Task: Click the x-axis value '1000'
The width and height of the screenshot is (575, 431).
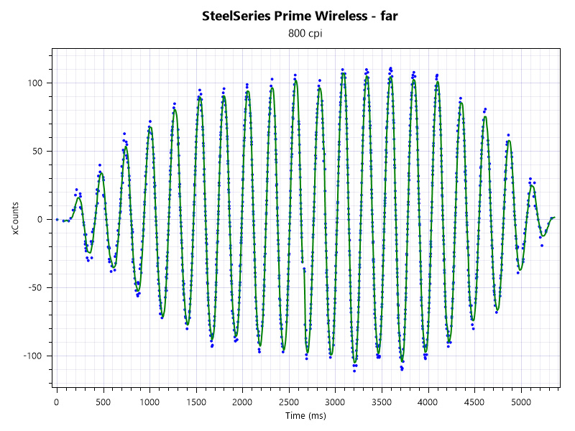Action: pyautogui.click(x=149, y=402)
